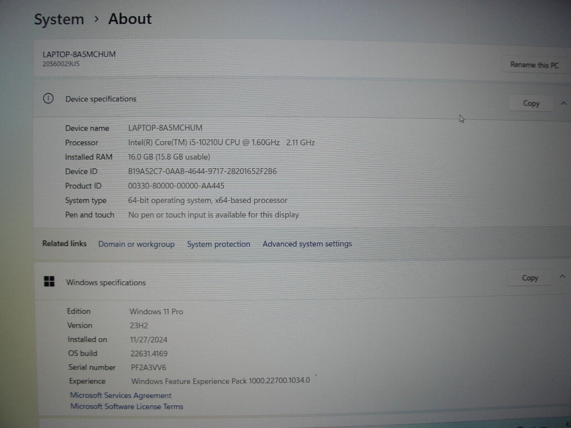Select the System type 64-bit value
Viewport: 571px width, 428px height.
click(208, 200)
